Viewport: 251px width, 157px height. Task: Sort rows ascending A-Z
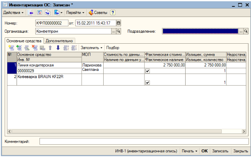click(x=66, y=48)
